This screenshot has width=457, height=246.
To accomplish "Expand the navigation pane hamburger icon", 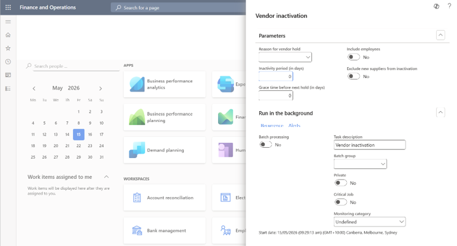I will point(8,22).
